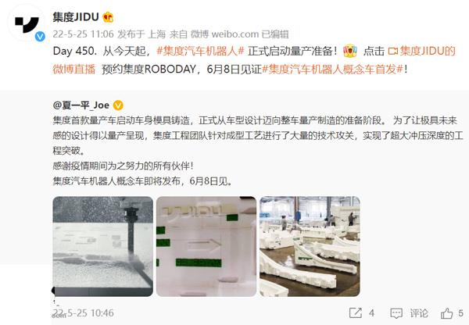This screenshot has width=469, height=325.
Task: Click the orange verified badge next to 夏一平_Joe
Action: click(118, 105)
